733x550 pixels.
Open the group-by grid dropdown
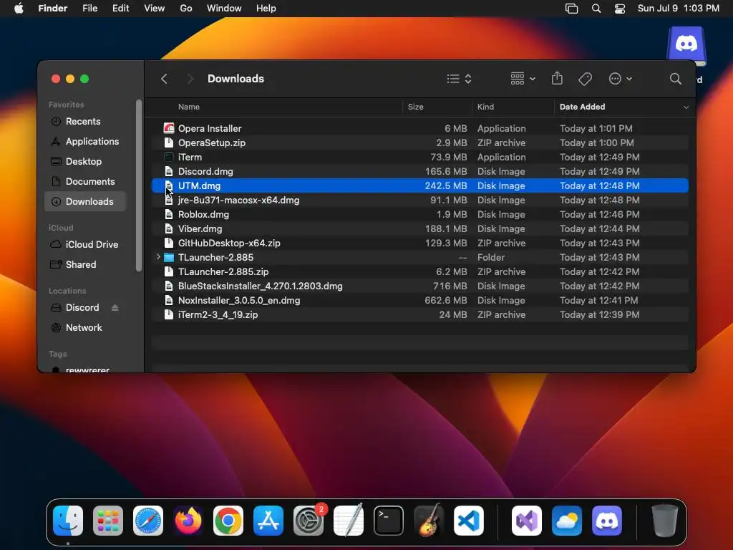point(523,79)
